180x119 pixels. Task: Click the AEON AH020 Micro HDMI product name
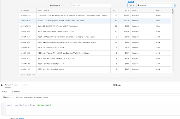pyautogui.click(x=56, y=32)
